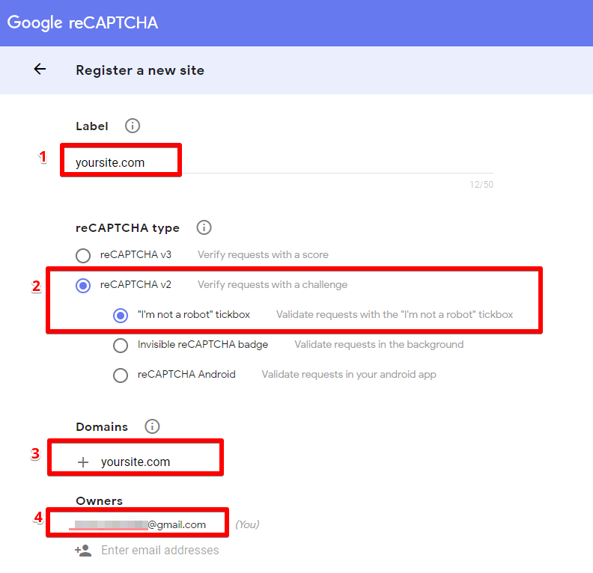Go back using the left arrow icon
The width and height of the screenshot is (593, 573).
[40, 69]
